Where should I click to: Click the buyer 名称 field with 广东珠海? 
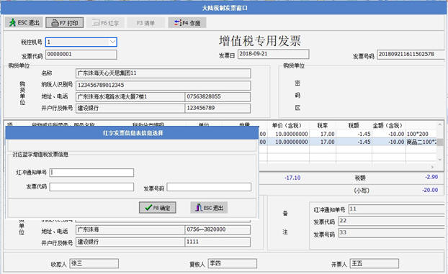[x=163, y=73]
